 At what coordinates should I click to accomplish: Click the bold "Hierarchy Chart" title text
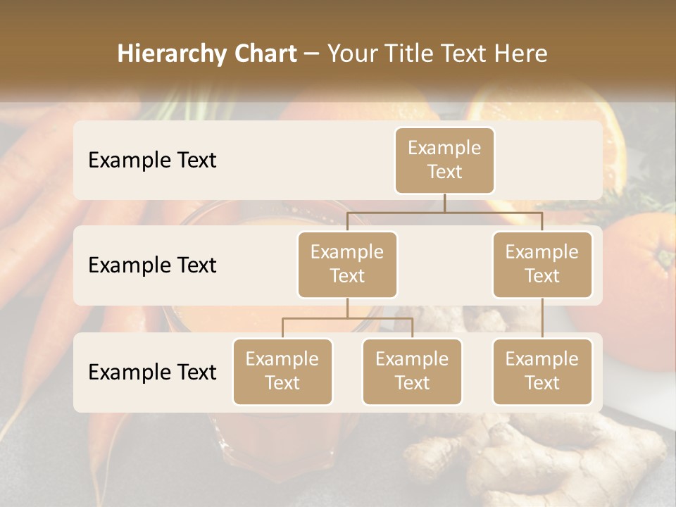206,54
